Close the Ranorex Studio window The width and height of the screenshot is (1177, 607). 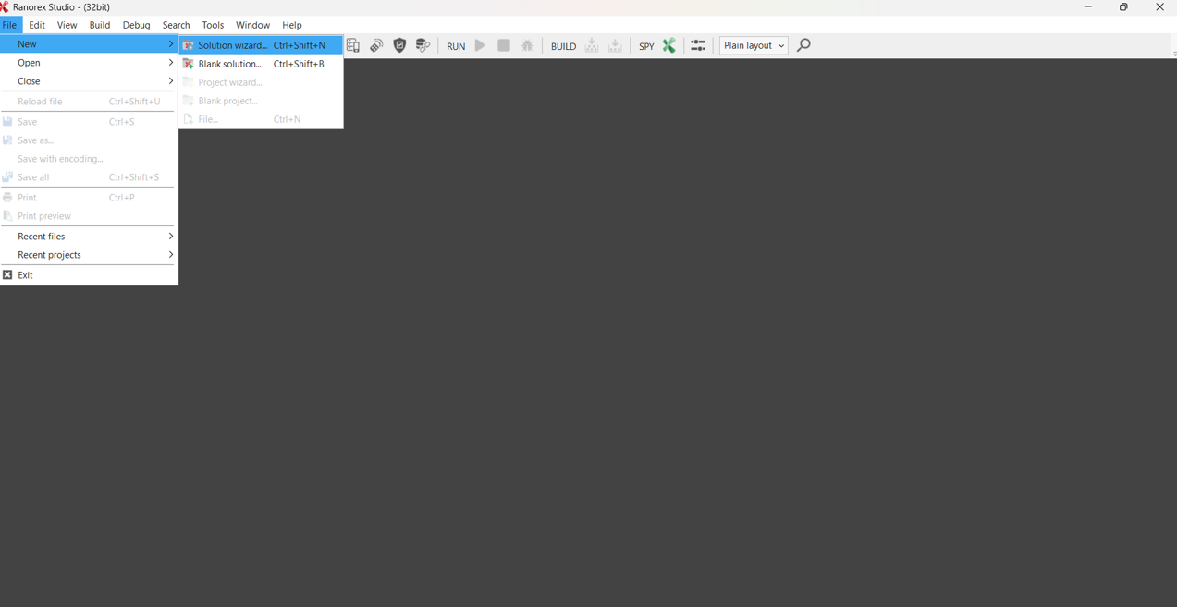point(1159,6)
